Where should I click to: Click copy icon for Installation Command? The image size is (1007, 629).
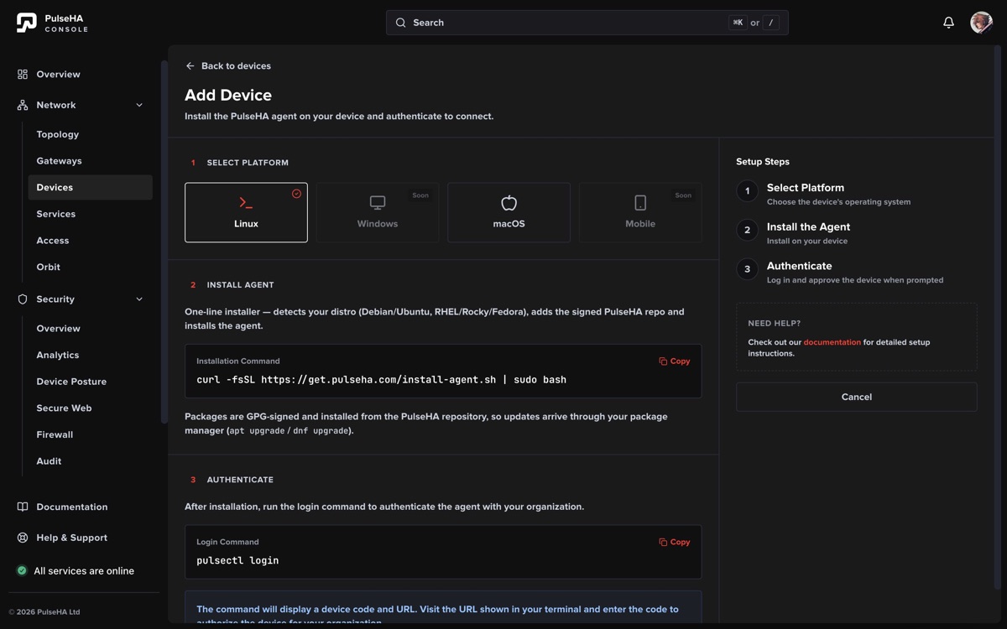[x=663, y=361]
